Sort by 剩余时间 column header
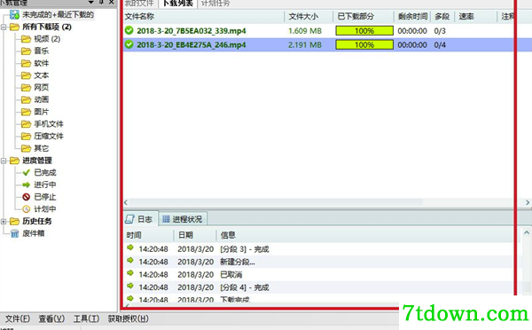Screen dimensions: 532x330 pos(412,16)
